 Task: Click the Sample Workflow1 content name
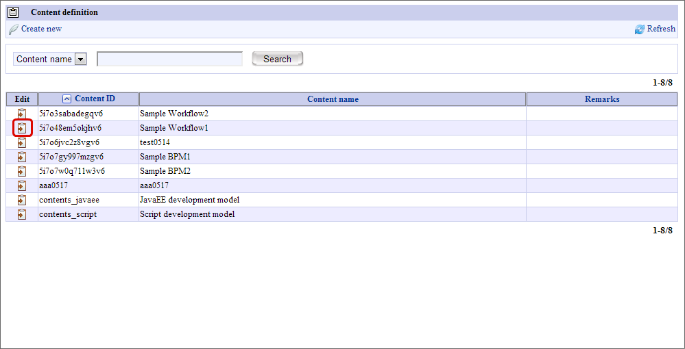(174, 128)
